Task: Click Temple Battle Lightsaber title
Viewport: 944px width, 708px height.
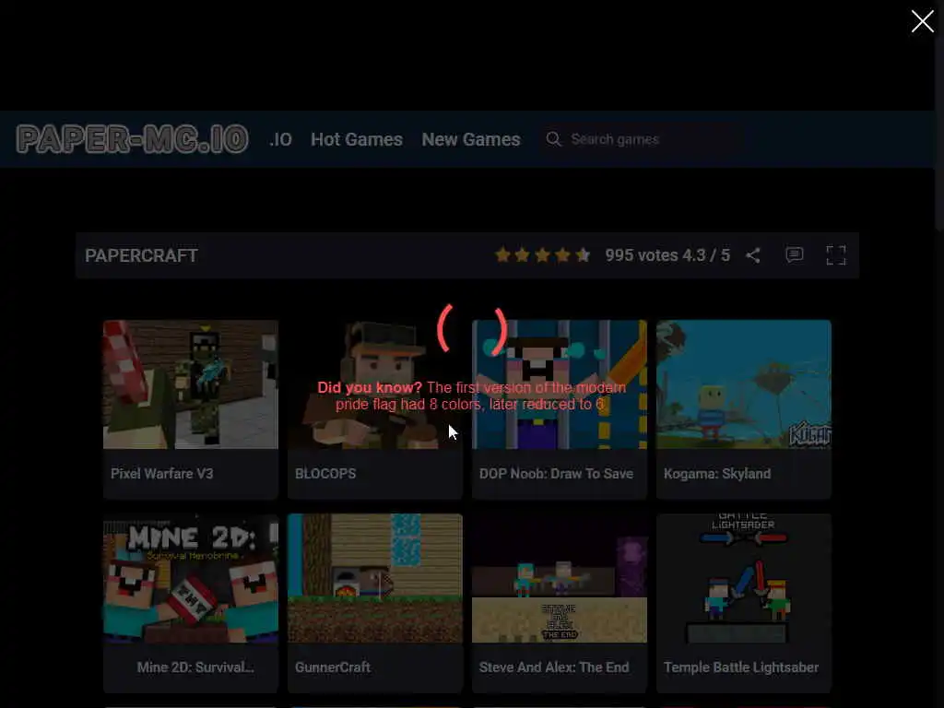Action: pyautogui.click(x=741, y=667)
